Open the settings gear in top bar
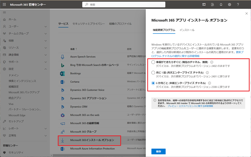 (229, 5)
